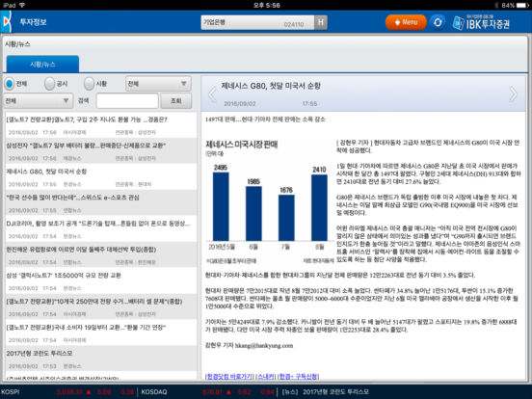Go to next article with right arrow
The height and width of the screenshot is (399, 532).
(x=513, y=94)
